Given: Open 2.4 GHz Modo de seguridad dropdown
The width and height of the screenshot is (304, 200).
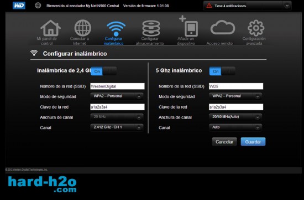Looking at the screenshot, I should [117, 96].
